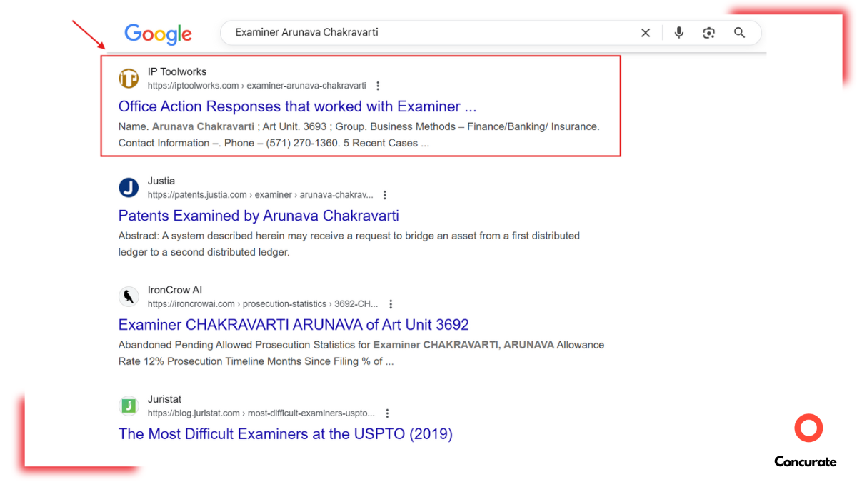The image size is (857, 482).
Task: Open more options for Juristat result
Action: click(387, 413)
